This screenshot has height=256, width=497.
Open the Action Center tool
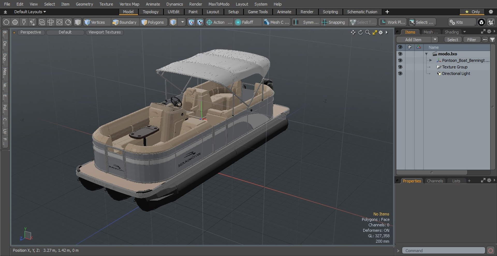219,22
